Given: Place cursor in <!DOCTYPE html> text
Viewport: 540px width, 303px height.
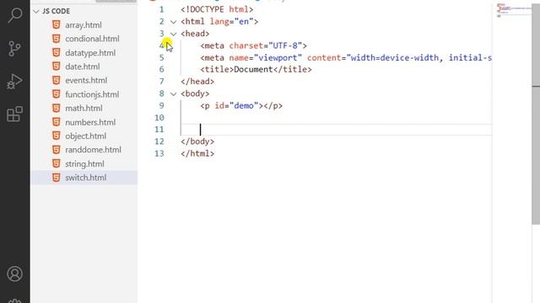Looking at the screenshot, I should (x=217, y=9).
